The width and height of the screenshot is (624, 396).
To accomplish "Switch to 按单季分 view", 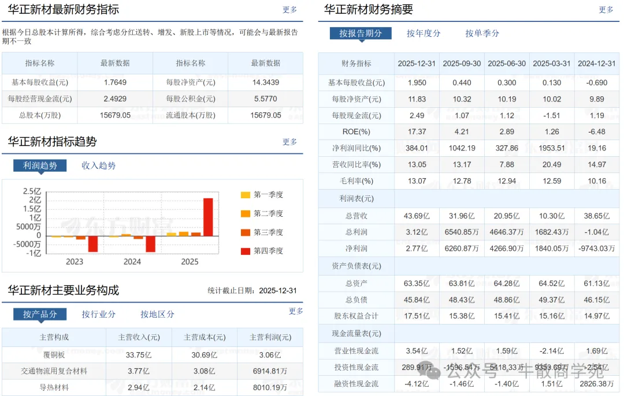I will 482,33.
